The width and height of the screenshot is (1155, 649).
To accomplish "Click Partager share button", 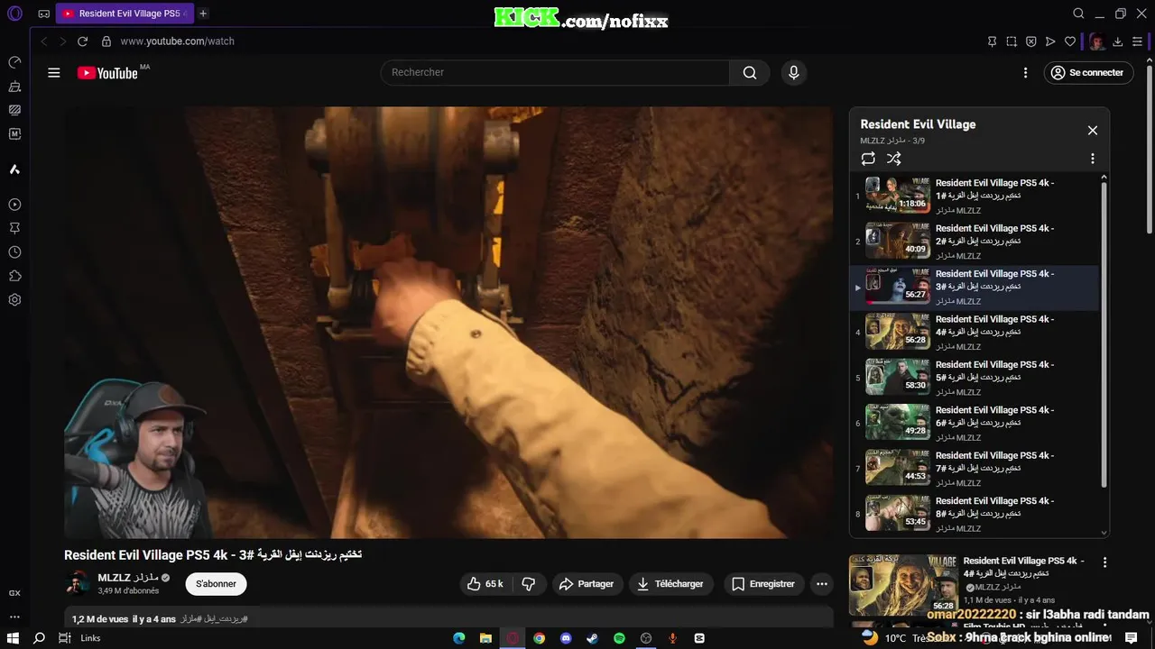I will point(587,584).
